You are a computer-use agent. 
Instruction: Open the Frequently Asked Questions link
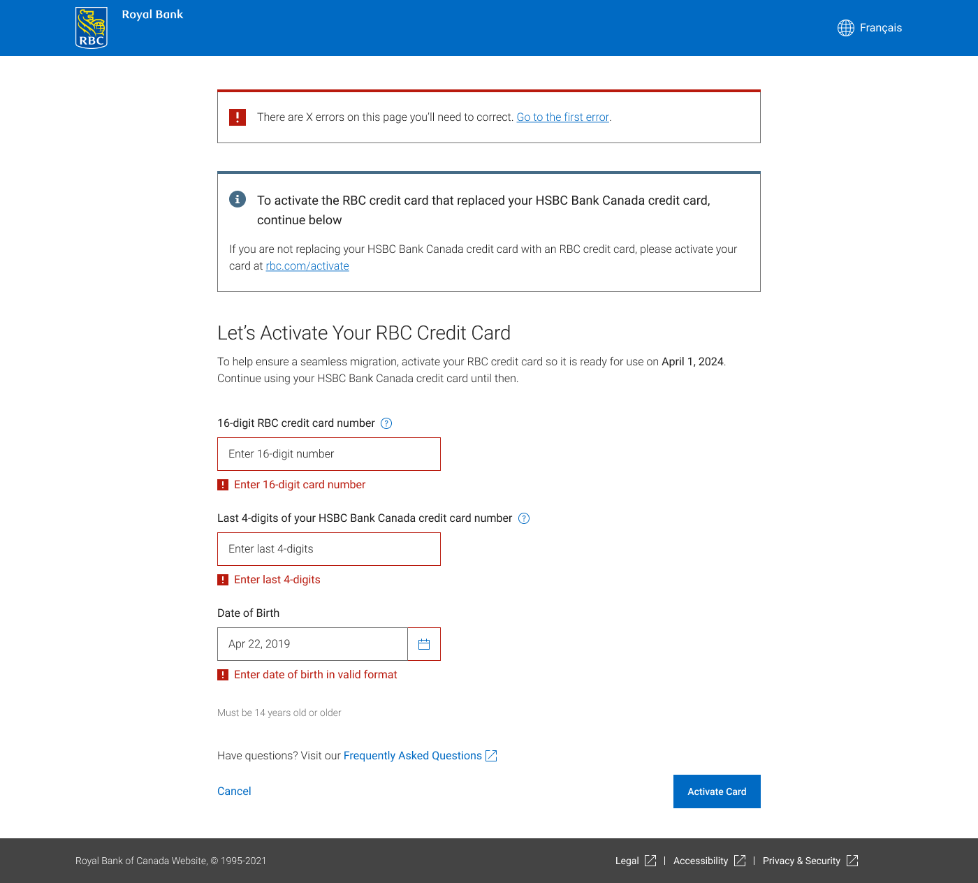pos(413,756)
